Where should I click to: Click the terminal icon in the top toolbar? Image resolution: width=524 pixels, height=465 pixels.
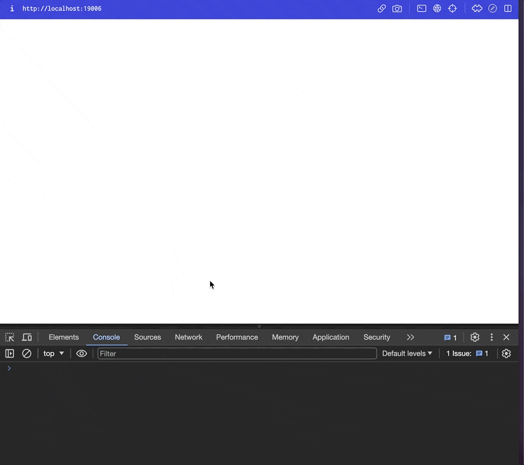pos(421,8)
